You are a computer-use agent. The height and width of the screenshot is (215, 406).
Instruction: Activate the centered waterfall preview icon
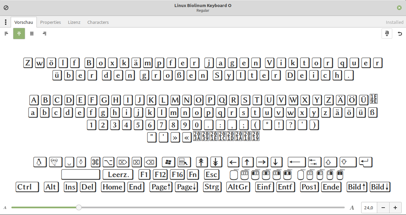(19, 34)
